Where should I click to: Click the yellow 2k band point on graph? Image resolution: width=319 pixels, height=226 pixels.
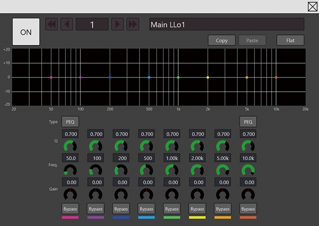(208, 77)
